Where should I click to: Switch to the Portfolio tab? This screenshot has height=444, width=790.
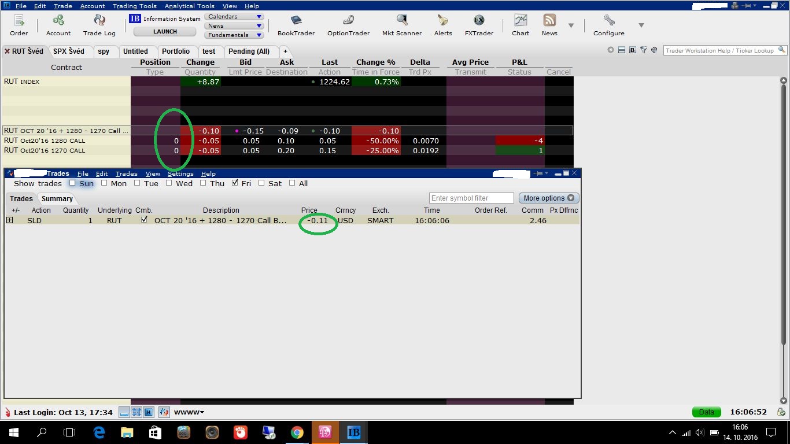176,51
